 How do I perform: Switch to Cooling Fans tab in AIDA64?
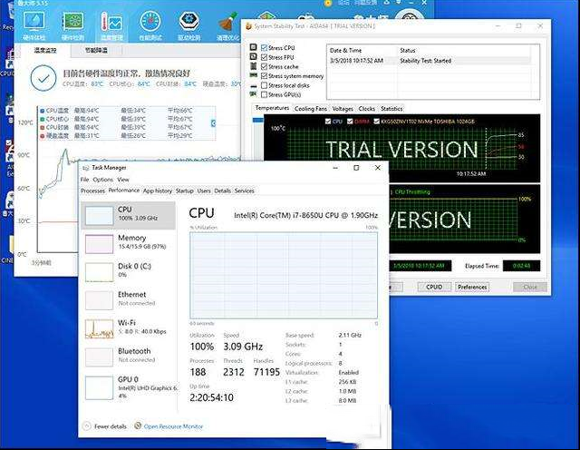(x=311, y=109)
